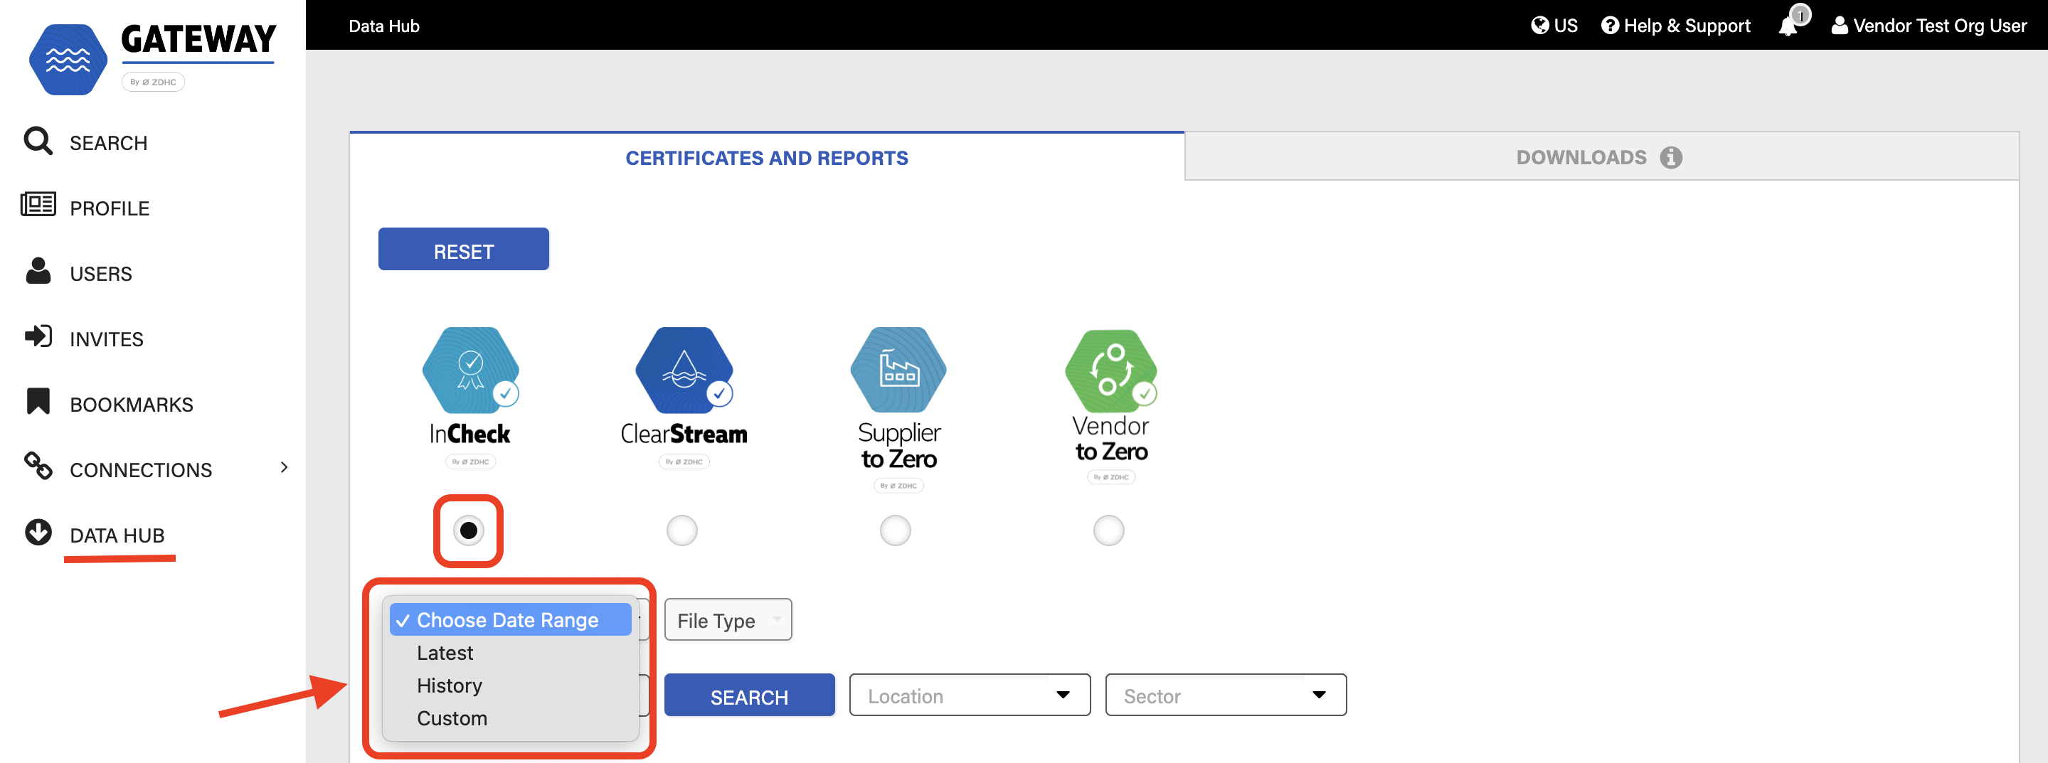Click the InCheck hexagon logo
The image size is (2048, 763).
point(471,370)
